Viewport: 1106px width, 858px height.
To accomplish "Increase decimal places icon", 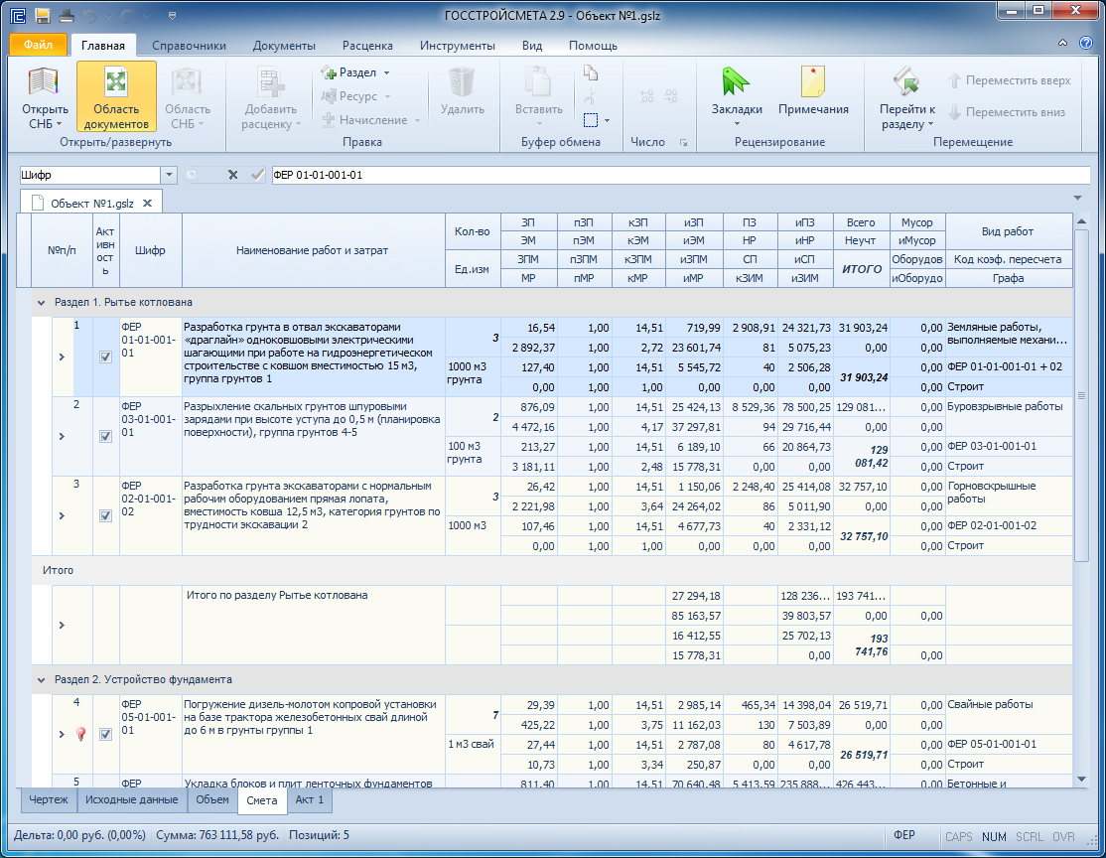I will [x=646, y=96].
